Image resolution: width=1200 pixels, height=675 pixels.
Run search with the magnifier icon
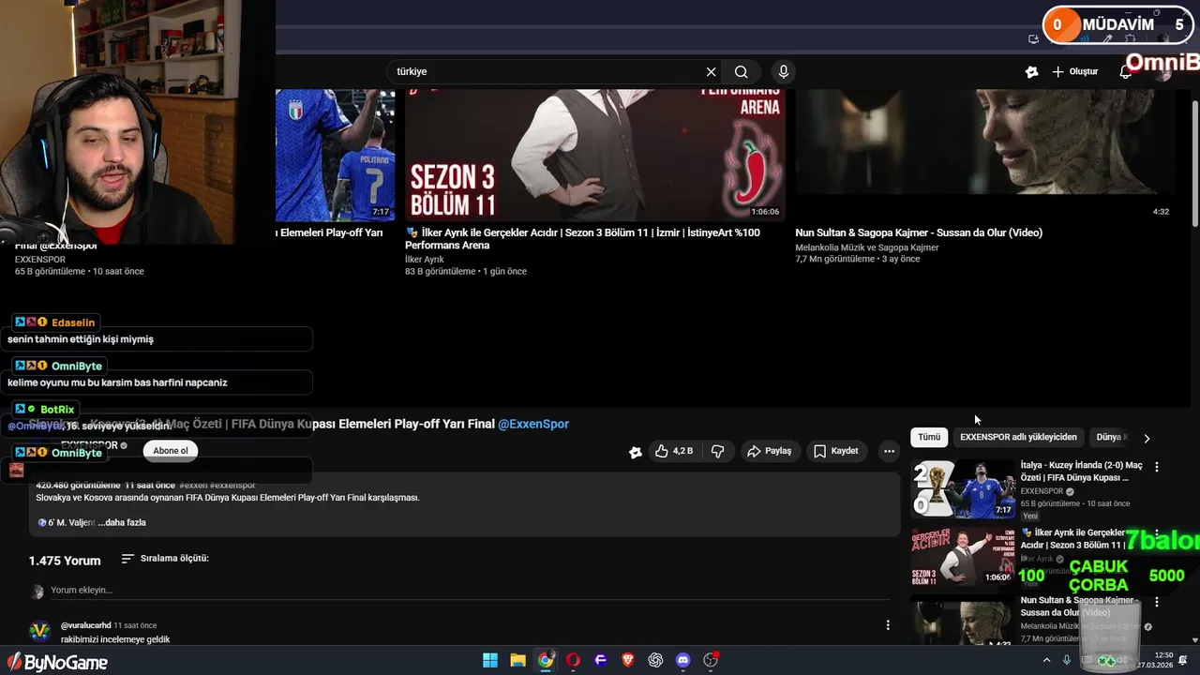tap(742, 71)
